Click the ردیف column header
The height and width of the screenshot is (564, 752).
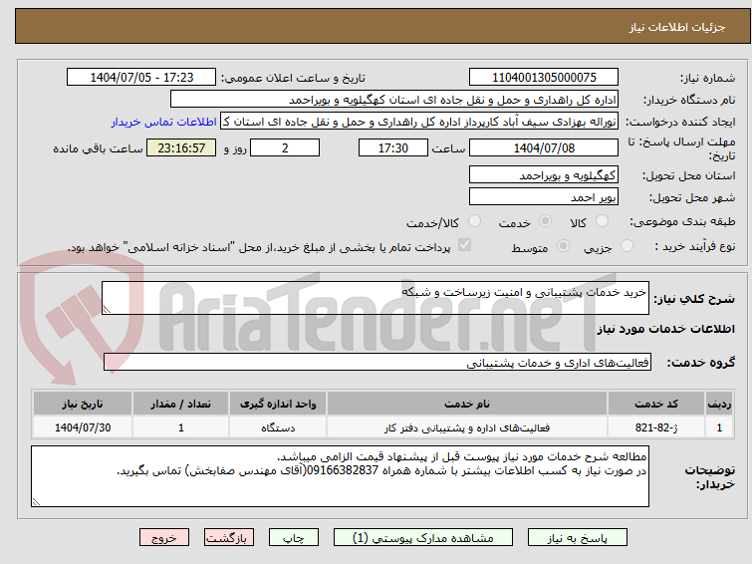coord(719,404)
